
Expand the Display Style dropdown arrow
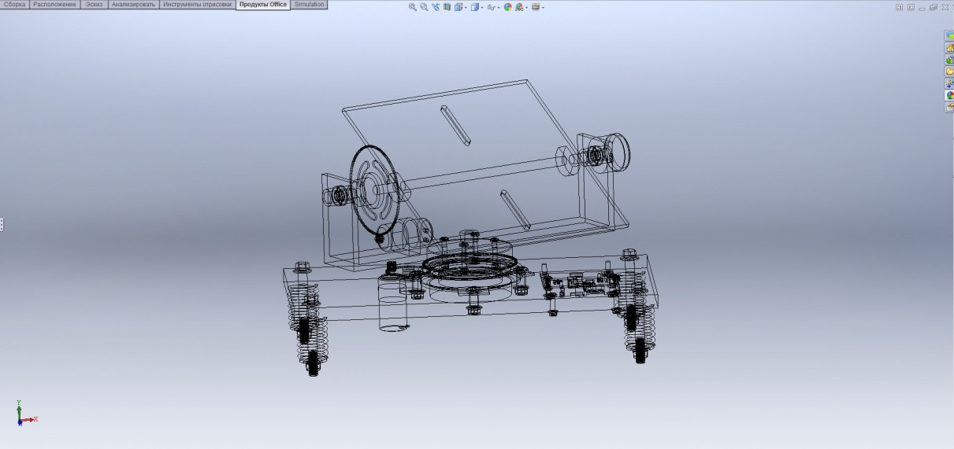483,8
